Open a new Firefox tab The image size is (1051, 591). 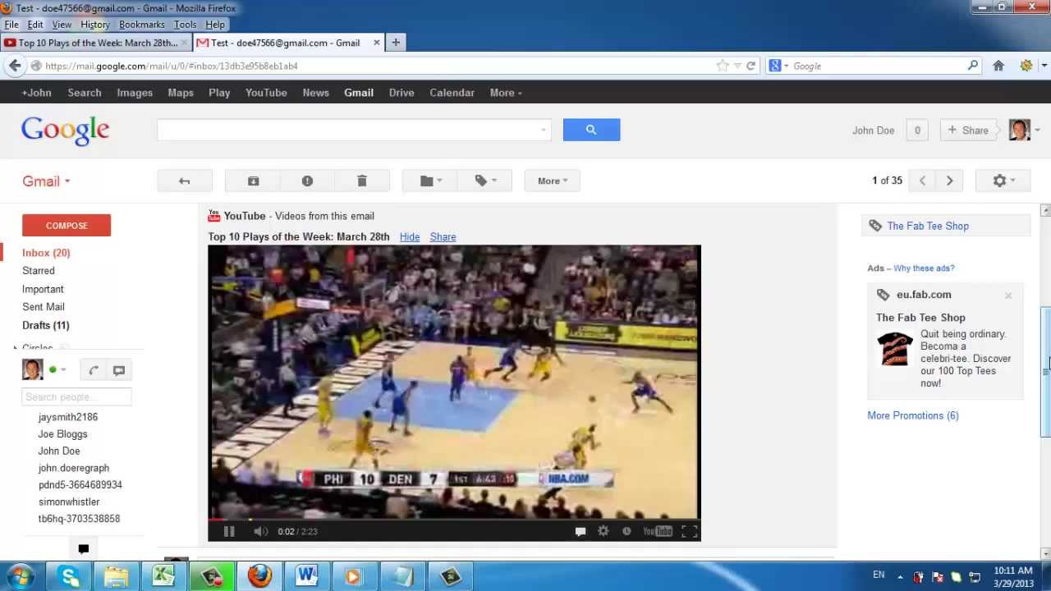[x=396, y=43]
